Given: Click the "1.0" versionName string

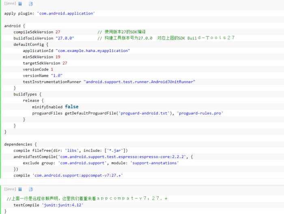Looking at the screenshot, I should (57, 76).
